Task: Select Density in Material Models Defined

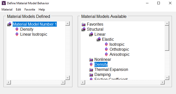Action: tap(27, 29)
